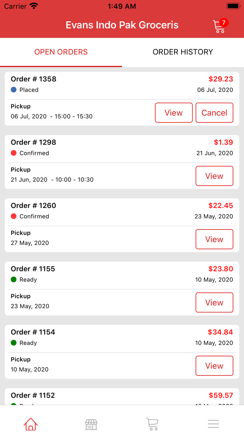The height and width of the screenshot is (434, 244).
Task: Tap the green Ready dot on order 1155
Action: coord(14,279)
